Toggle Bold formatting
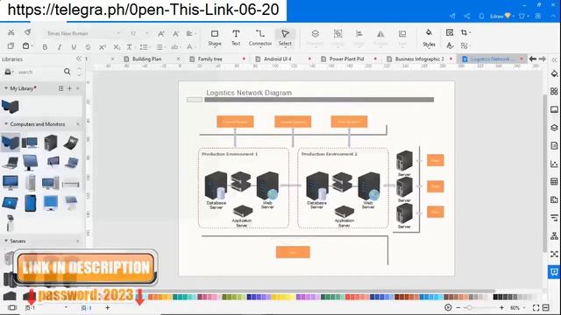Screen dimensions: 561x315 (45, 46)
